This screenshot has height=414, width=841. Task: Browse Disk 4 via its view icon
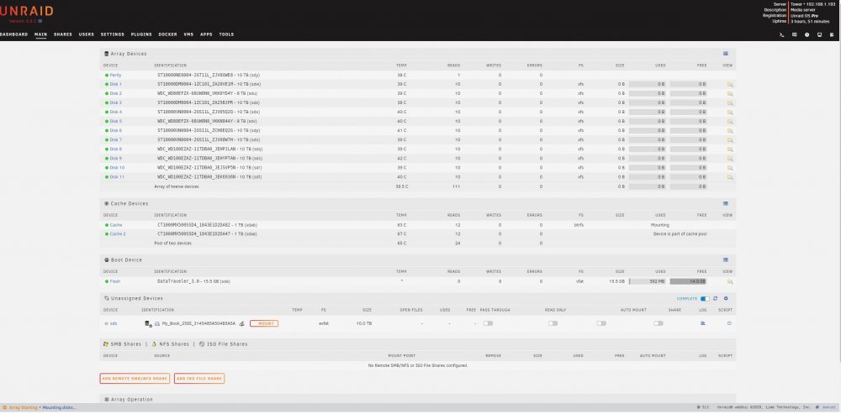pos(729,112)
